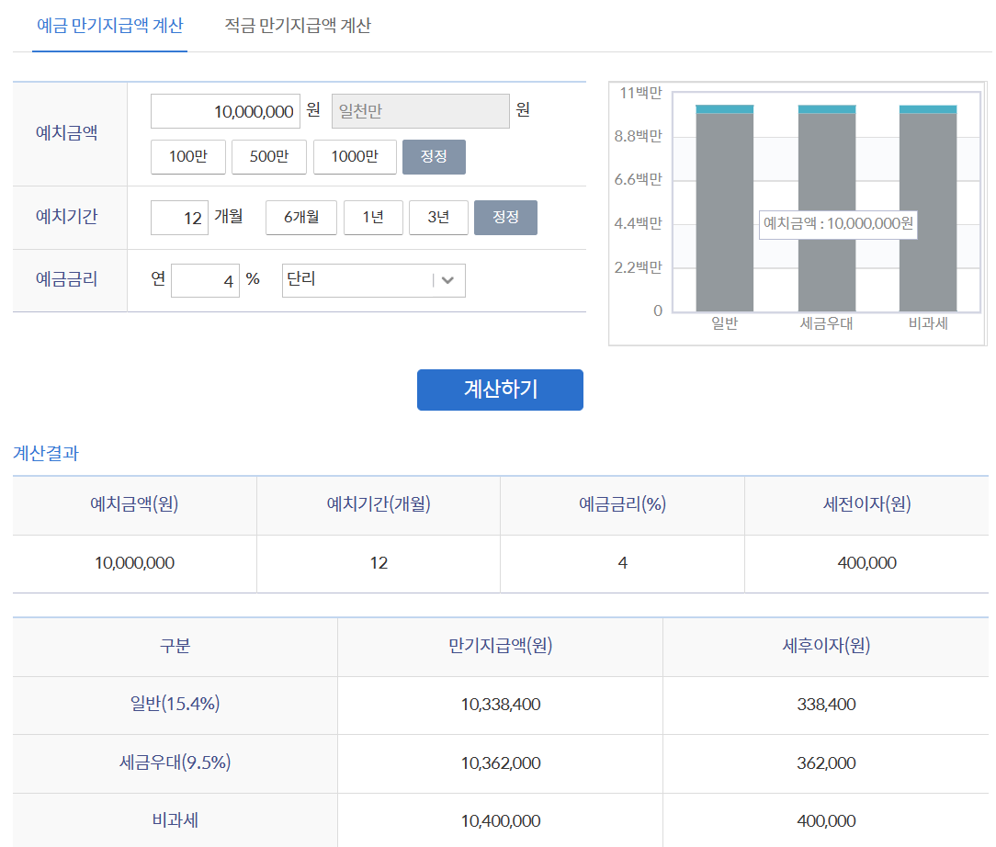The image size is (996, 847).
Task: Select the 3년 deposit period button
Action: pyautogui.click(x=438, y=217)
